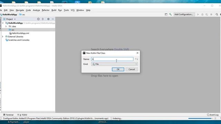
Task: Click the indexing spinner in status bar
Action: 111,118
